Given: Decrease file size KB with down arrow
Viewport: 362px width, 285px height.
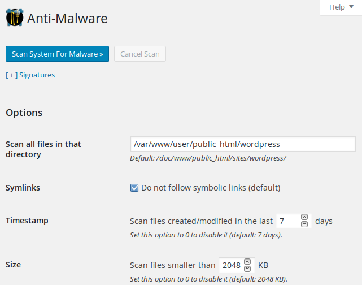Looking at the screenshot, I should coord(247,269).
